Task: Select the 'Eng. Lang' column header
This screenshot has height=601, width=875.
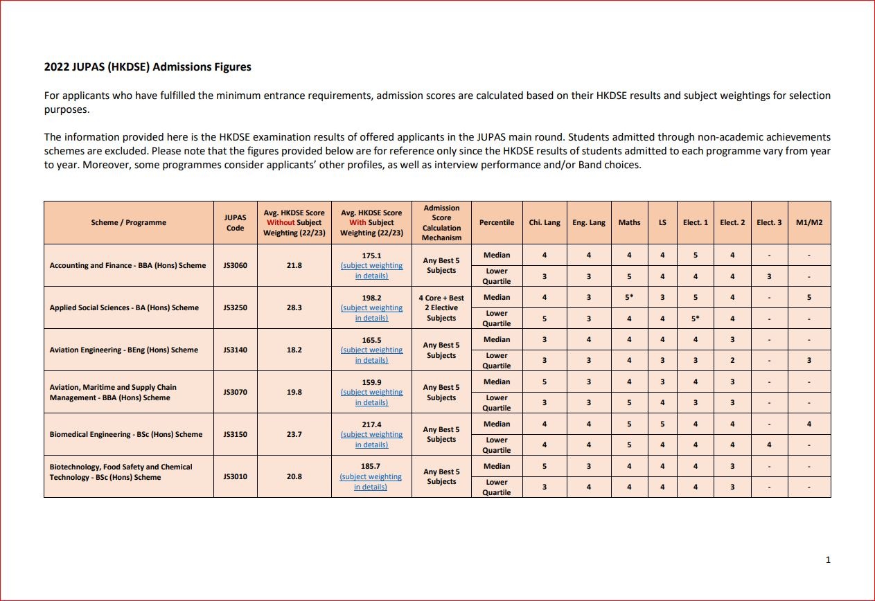Action: pos(589,223)
